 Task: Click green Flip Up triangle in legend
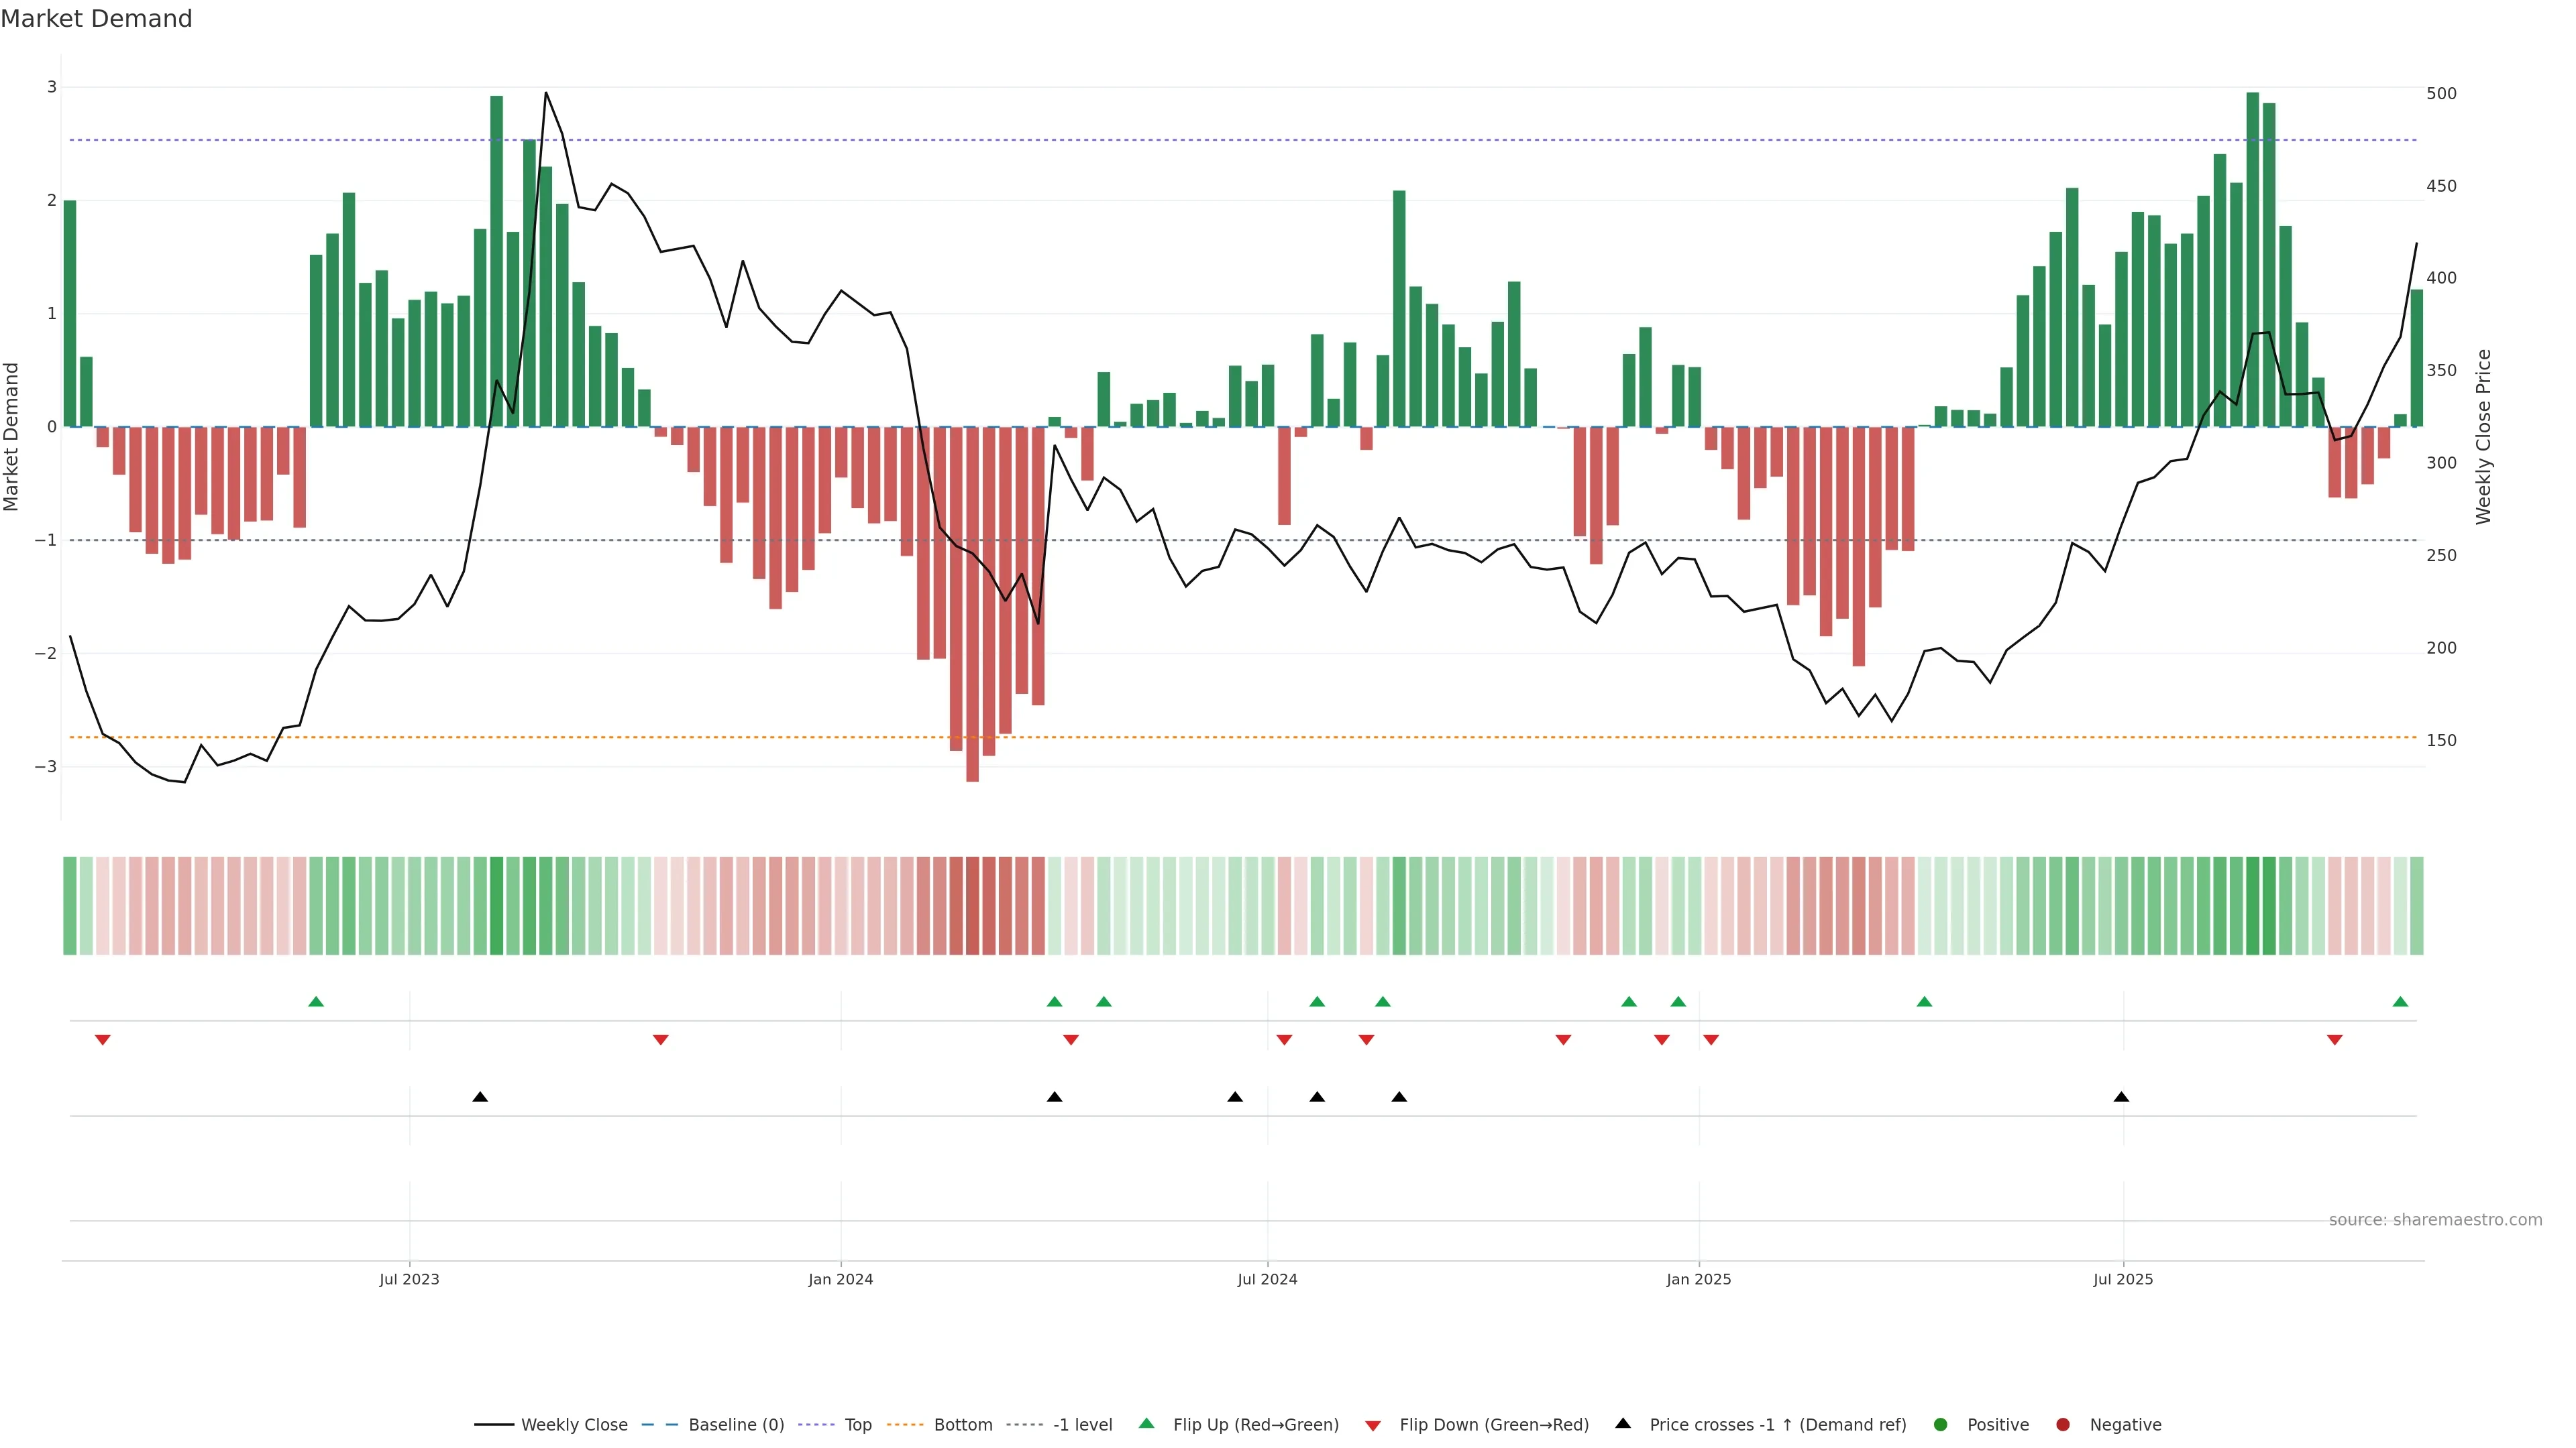click(1147, 1423)
